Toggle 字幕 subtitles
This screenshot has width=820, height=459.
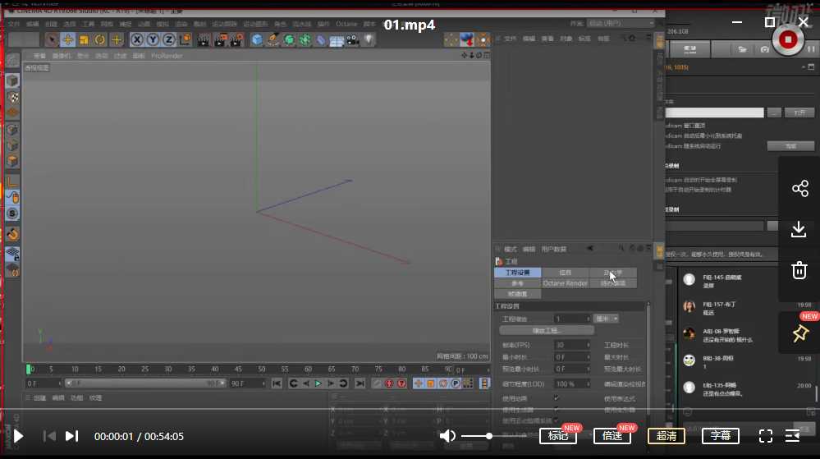[720, 436]
